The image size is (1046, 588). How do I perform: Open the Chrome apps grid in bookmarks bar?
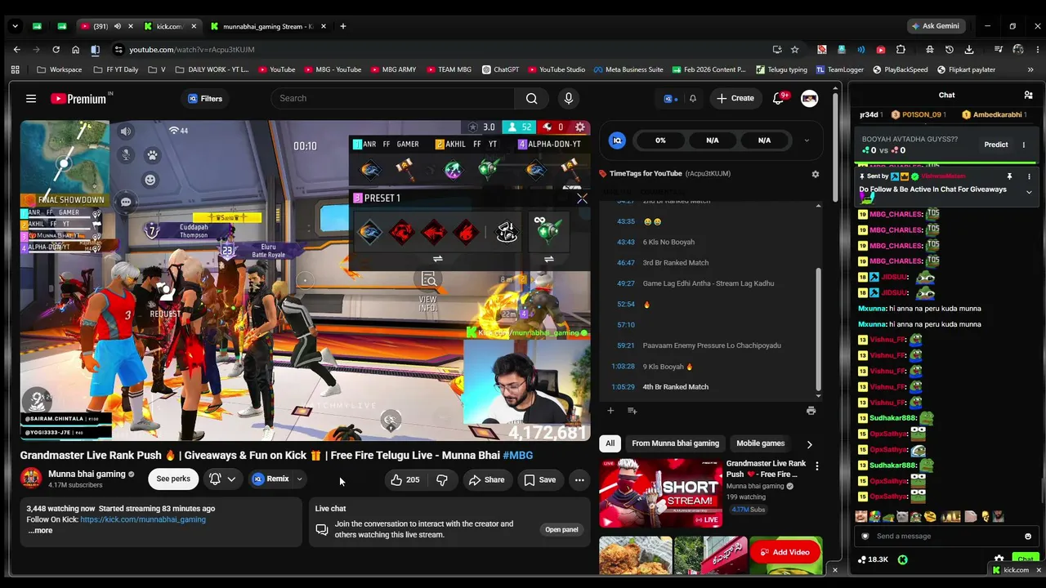pos(15,70)
